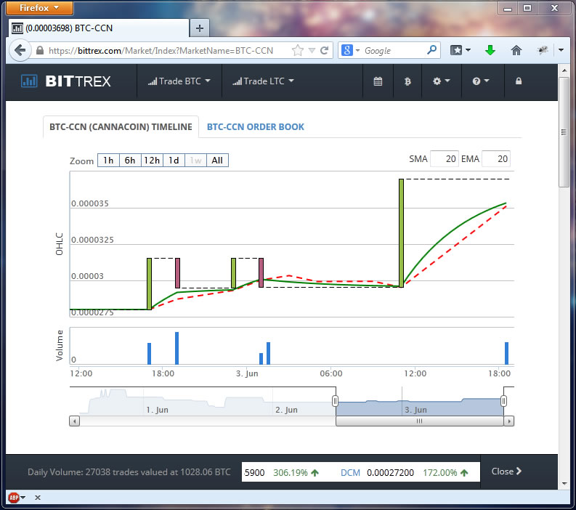Image resolution: width=576 pixels, height=510 pixels.
Task: Click the EMA period input field
Action: tap(496, 158)
